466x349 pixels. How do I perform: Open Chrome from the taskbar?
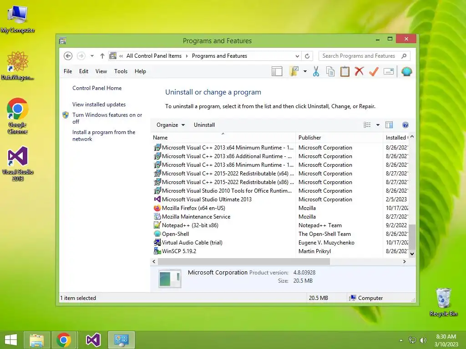[x=64, y=340]
